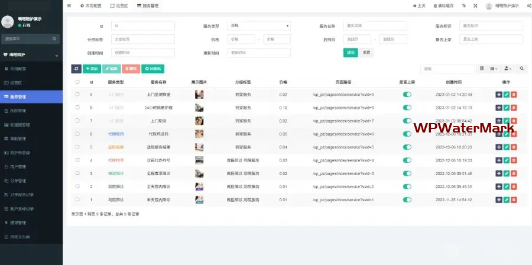Toggle the 是否上架 switch for row 9
This screenshot has width=532, height=265.
(x=407, y=95)
